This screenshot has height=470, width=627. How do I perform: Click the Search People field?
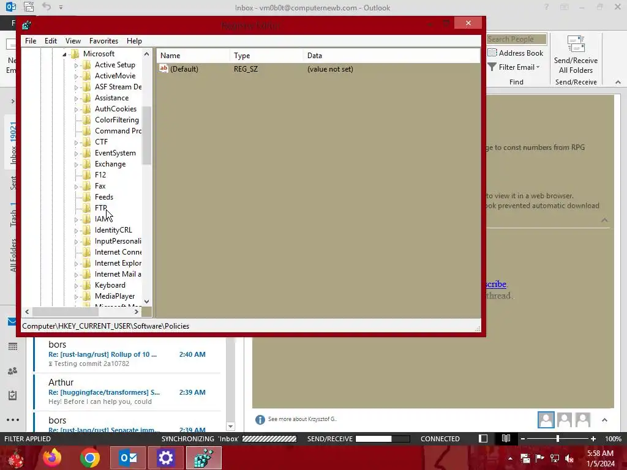coord(516,39)
